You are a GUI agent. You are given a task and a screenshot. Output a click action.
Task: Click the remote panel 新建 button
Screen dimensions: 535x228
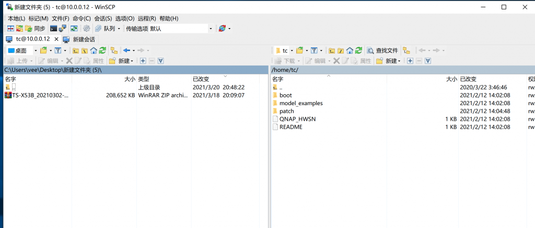pyautogui.click(x=389, y=61)
